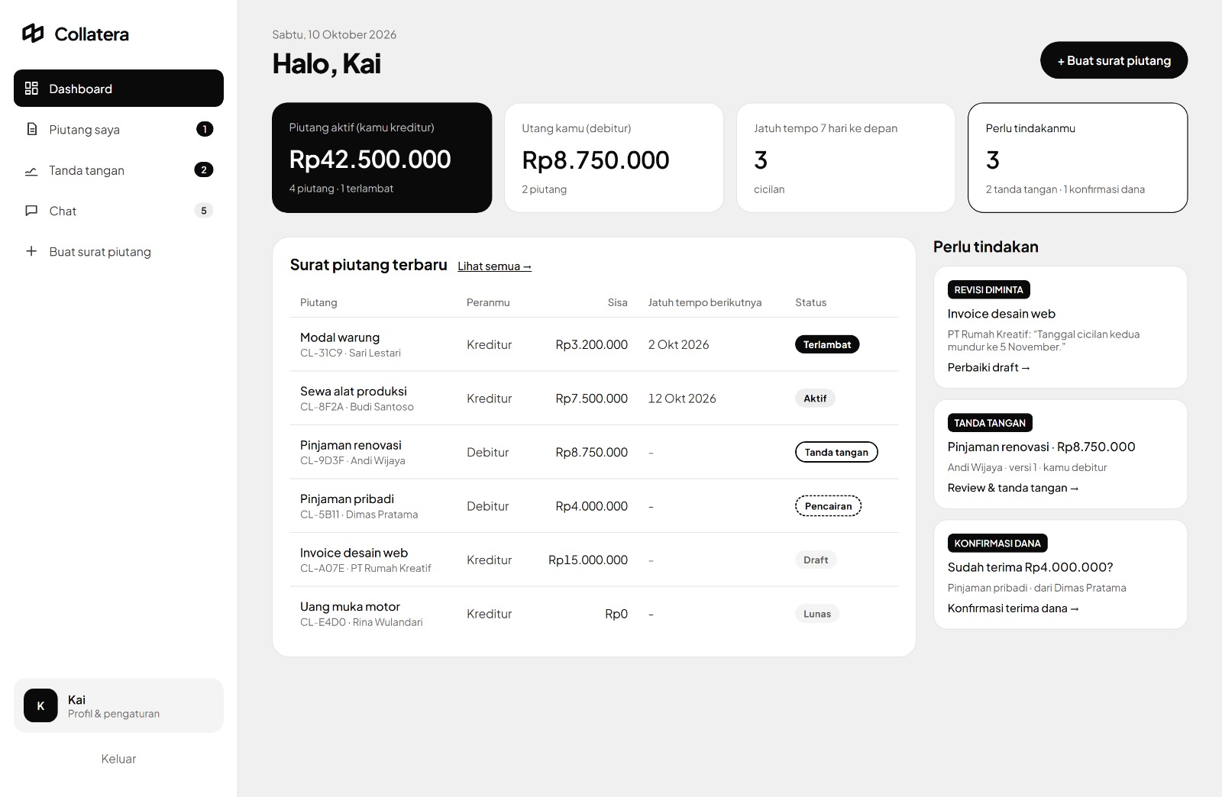Select the Perlu tindakanmu summary card
This screenshot has height=797, width=1222.
(x=1078, y=157)
